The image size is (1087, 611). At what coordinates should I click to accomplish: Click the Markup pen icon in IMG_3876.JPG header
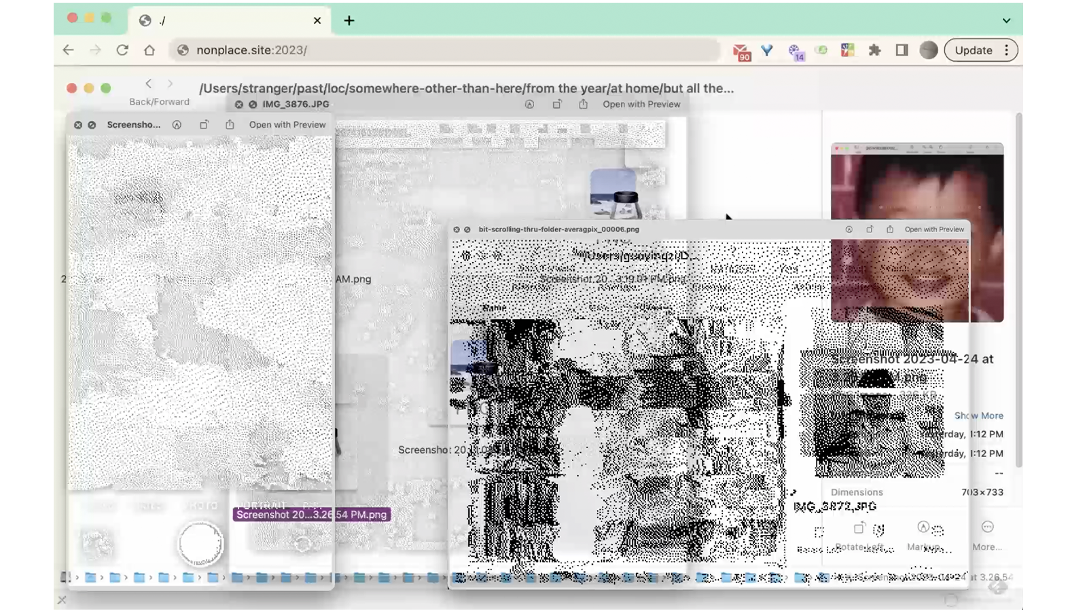[529, 105]
